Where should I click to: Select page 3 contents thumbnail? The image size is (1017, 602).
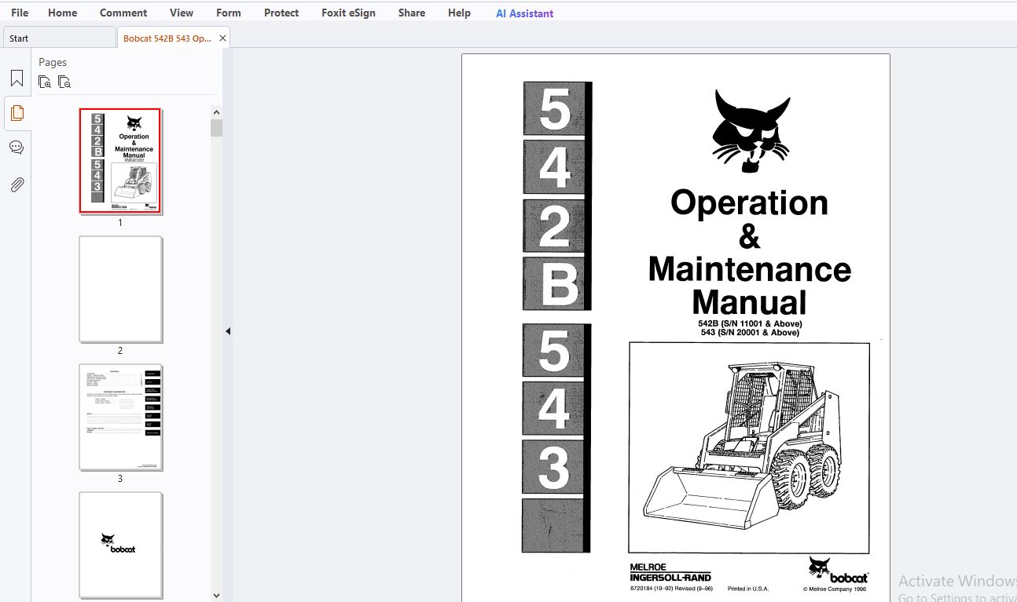pyautogui.click(x=120, y=417)
